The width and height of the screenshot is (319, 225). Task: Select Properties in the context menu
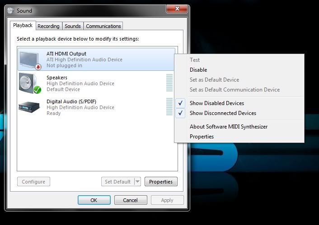click(202, 137)
